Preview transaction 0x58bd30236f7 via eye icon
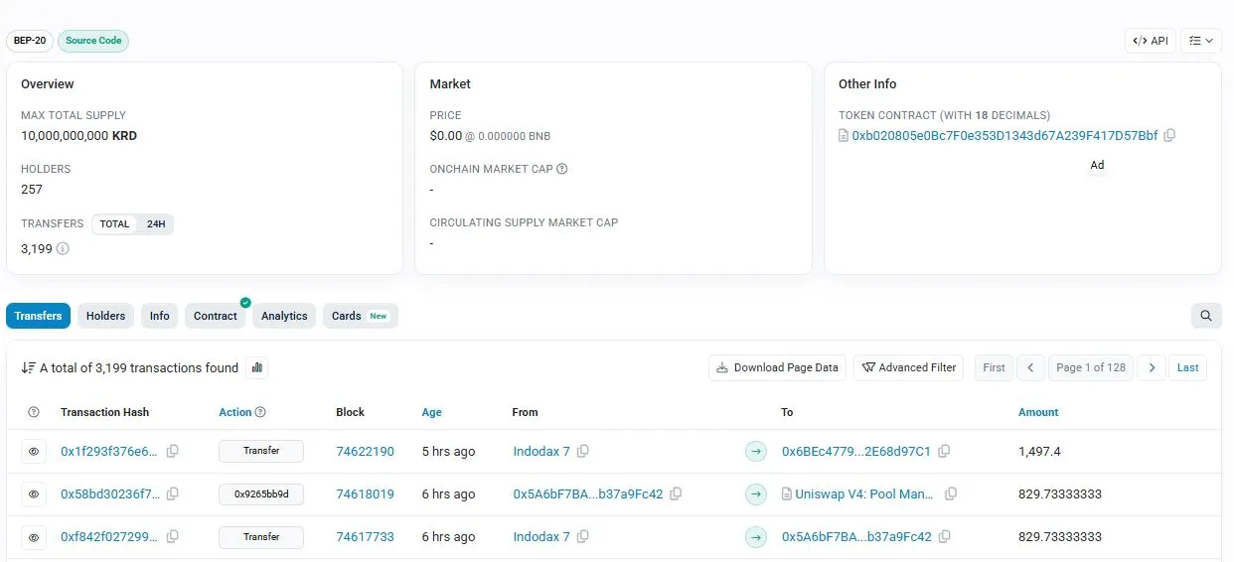This screenshot has width=1234, height=562. click(x=34, y=494)
